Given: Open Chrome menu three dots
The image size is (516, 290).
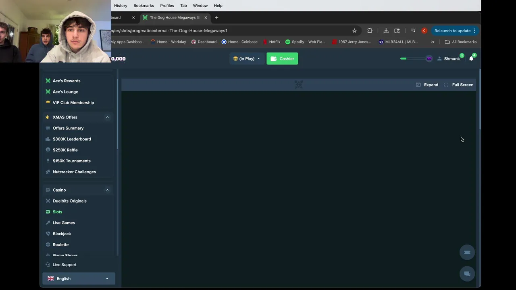Looking at the screenshot, I should [x=474, y=31].
